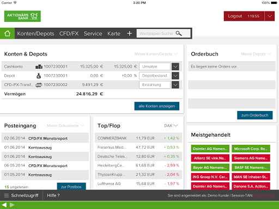279x209 pixels.
Task: Open the CFD/FX menu
Action: pyautogui.click(x=69, y=34)
